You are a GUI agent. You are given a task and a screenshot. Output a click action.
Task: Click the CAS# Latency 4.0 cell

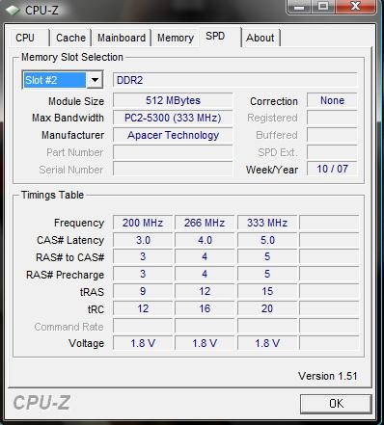tap(205, 240)
